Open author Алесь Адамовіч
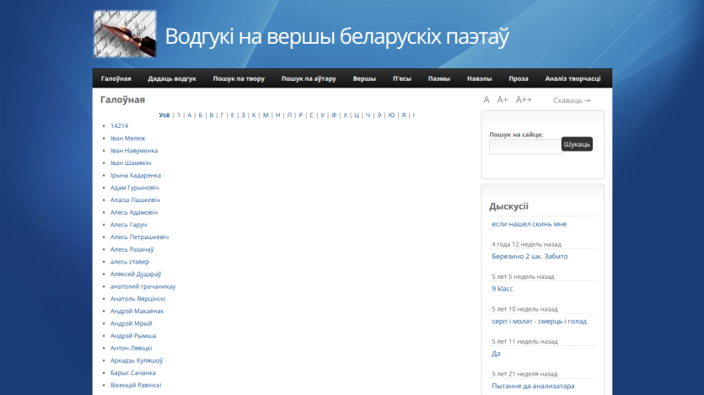The height and width of the screenshot is (395, 704). coord(134,212)
